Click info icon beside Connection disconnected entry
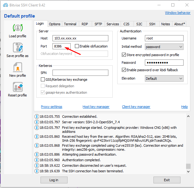Image resolution: width=194 pixels, height=188 pixels. pos(37,166)
